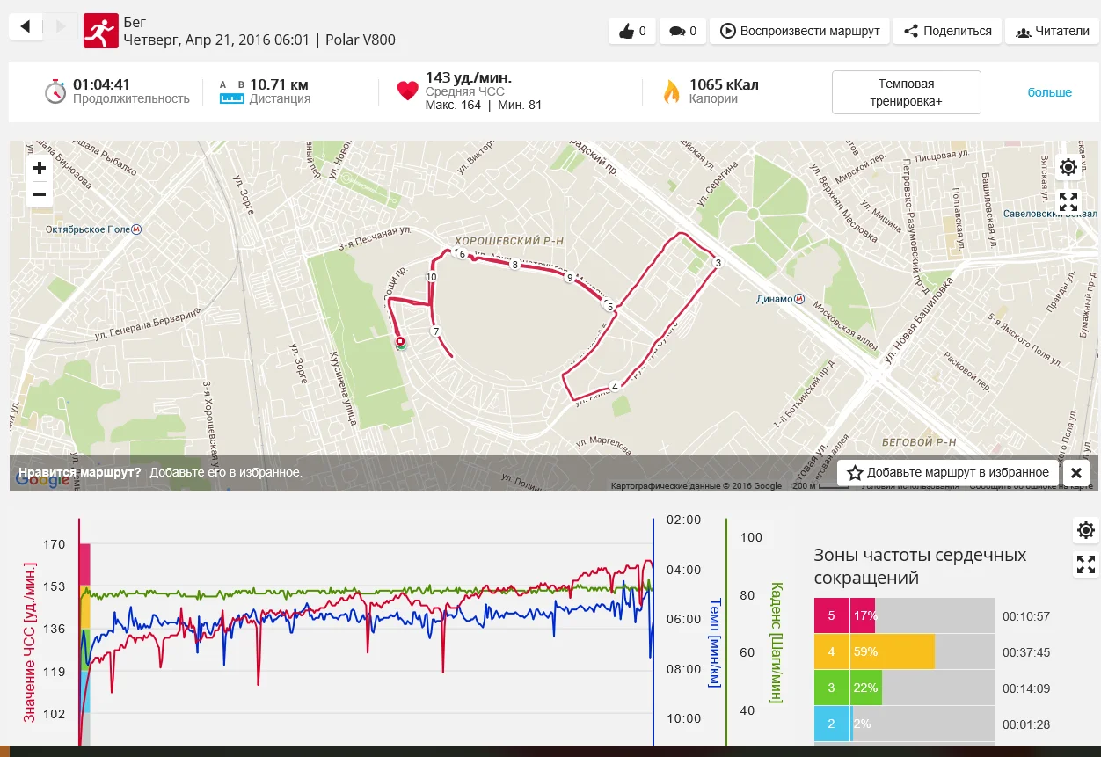
Task: Click the Каденс axis label
Action: point(775,643)
